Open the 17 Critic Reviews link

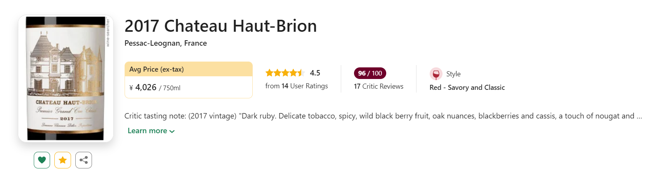[x=378, y=86]
